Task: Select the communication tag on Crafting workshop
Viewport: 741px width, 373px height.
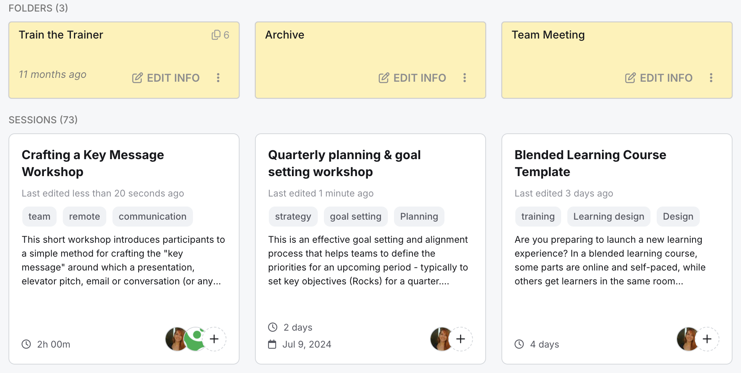Action: pos(152,216)
